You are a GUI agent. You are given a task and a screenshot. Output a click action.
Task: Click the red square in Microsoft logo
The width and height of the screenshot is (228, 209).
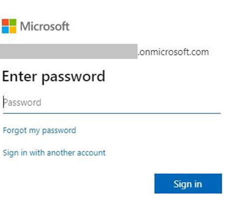click(5, 22)
